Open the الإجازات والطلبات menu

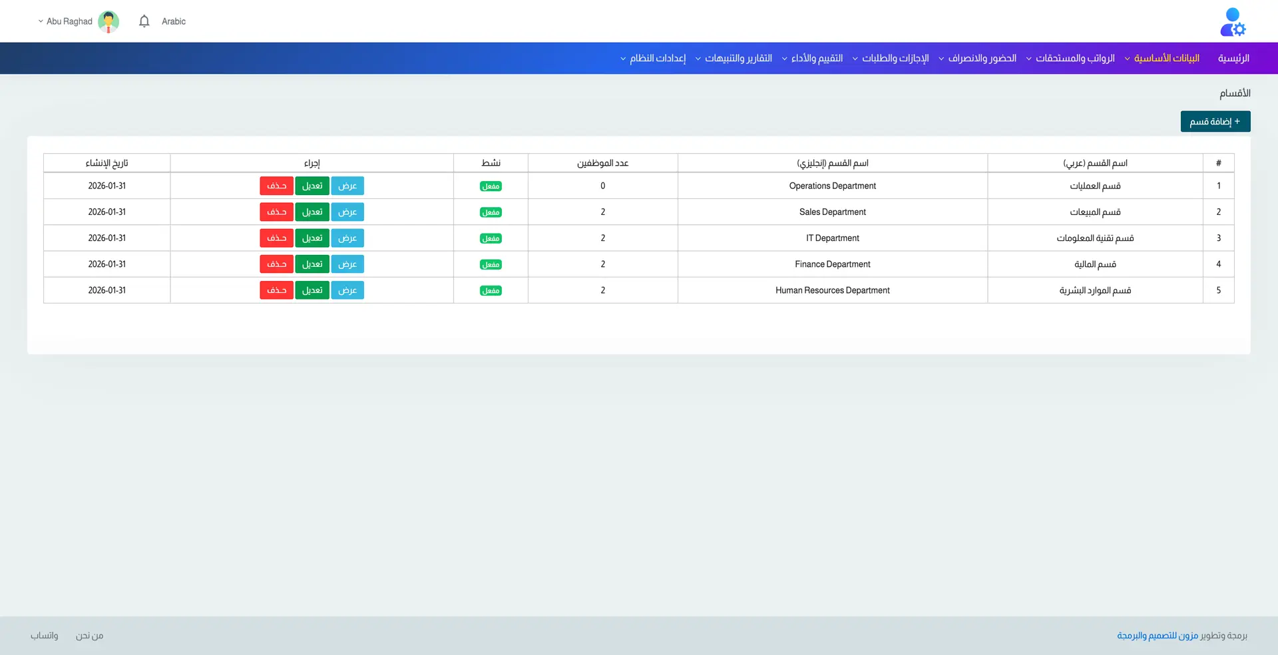tap(895, 59)
